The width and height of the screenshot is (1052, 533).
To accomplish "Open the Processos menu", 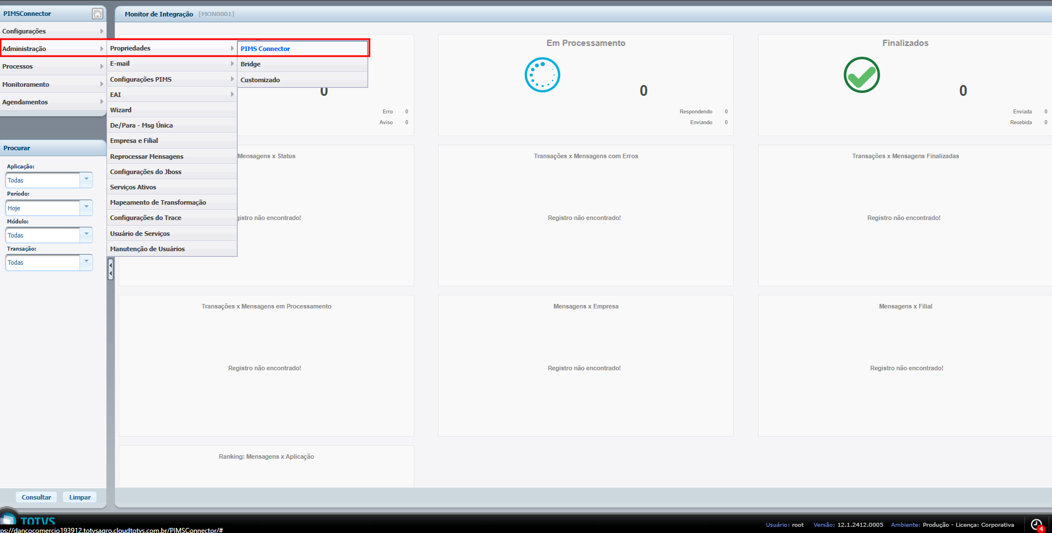I will click(x=53, y=66).
